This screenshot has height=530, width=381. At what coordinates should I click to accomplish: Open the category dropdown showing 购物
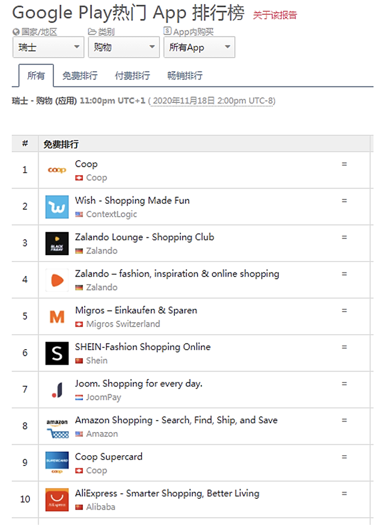(x=124, y=47)
